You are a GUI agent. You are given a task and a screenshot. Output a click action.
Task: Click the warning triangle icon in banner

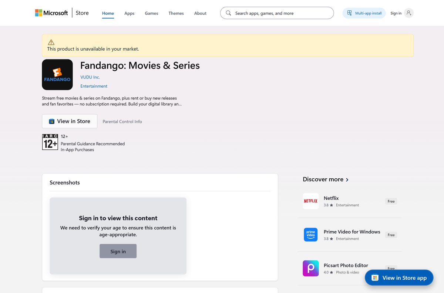51,42
